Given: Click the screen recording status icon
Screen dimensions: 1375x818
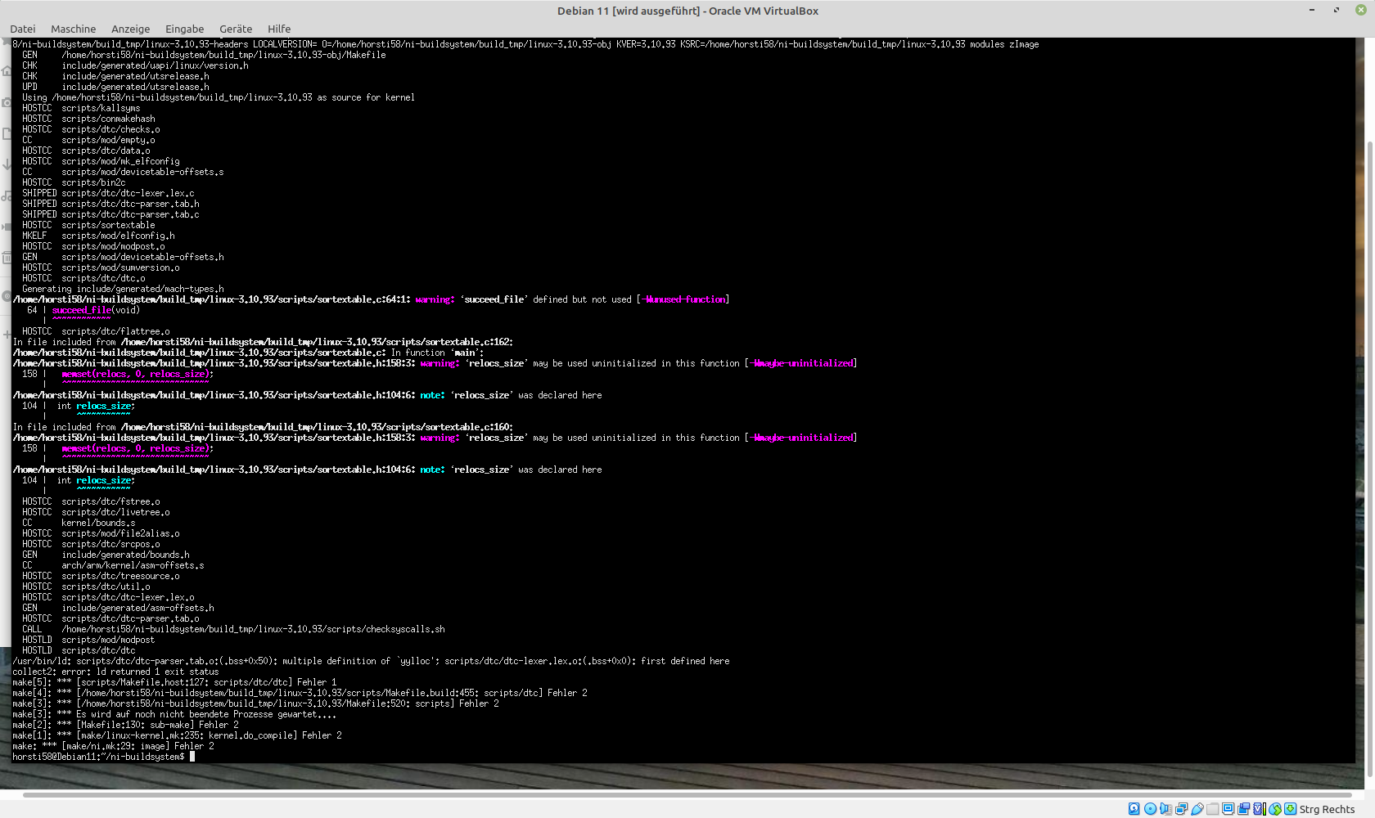Looking at the screenshot, I should click(x=1243, y=809).
